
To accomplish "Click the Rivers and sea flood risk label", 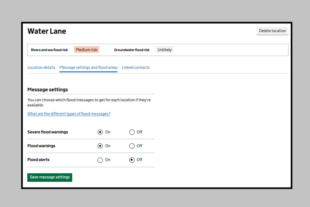I will pyautogui.click(x=49, y=50).
